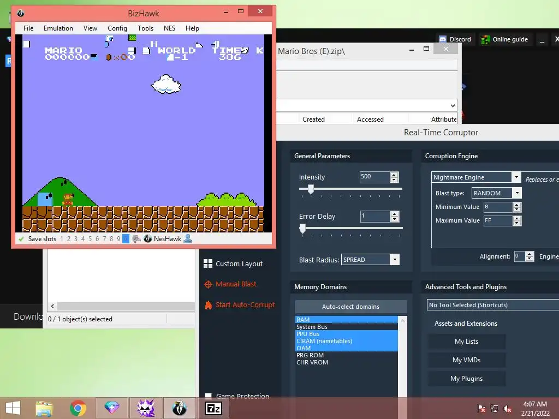Click the muted volume tray icon

coord(507,408)
